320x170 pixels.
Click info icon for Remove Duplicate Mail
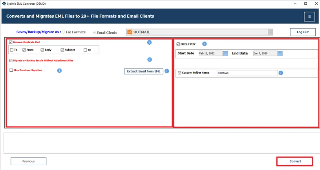(149, 42)
